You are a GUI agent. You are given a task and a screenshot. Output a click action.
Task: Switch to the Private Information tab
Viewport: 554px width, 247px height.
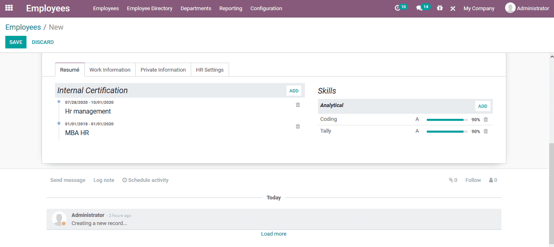[163, 70]
